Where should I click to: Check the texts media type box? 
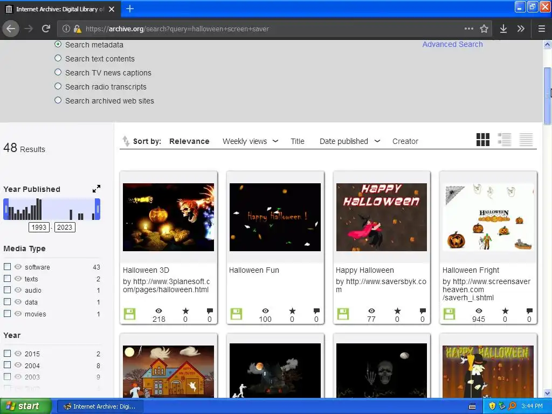(x=7, y=278)
